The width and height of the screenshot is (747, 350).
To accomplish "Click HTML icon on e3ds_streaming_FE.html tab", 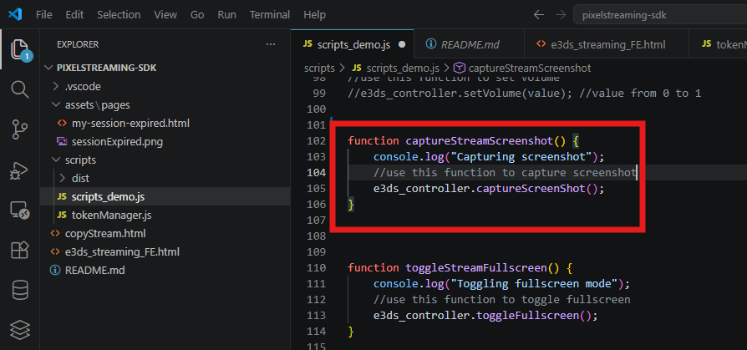I will point(541,44).
